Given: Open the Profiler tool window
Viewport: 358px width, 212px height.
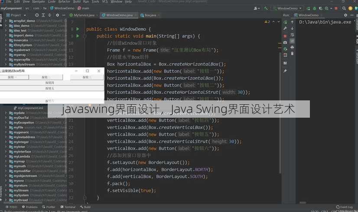Looking at the screenshot, I should [49, 207].
